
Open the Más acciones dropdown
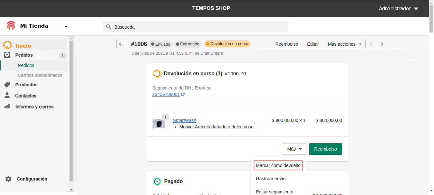344,44
